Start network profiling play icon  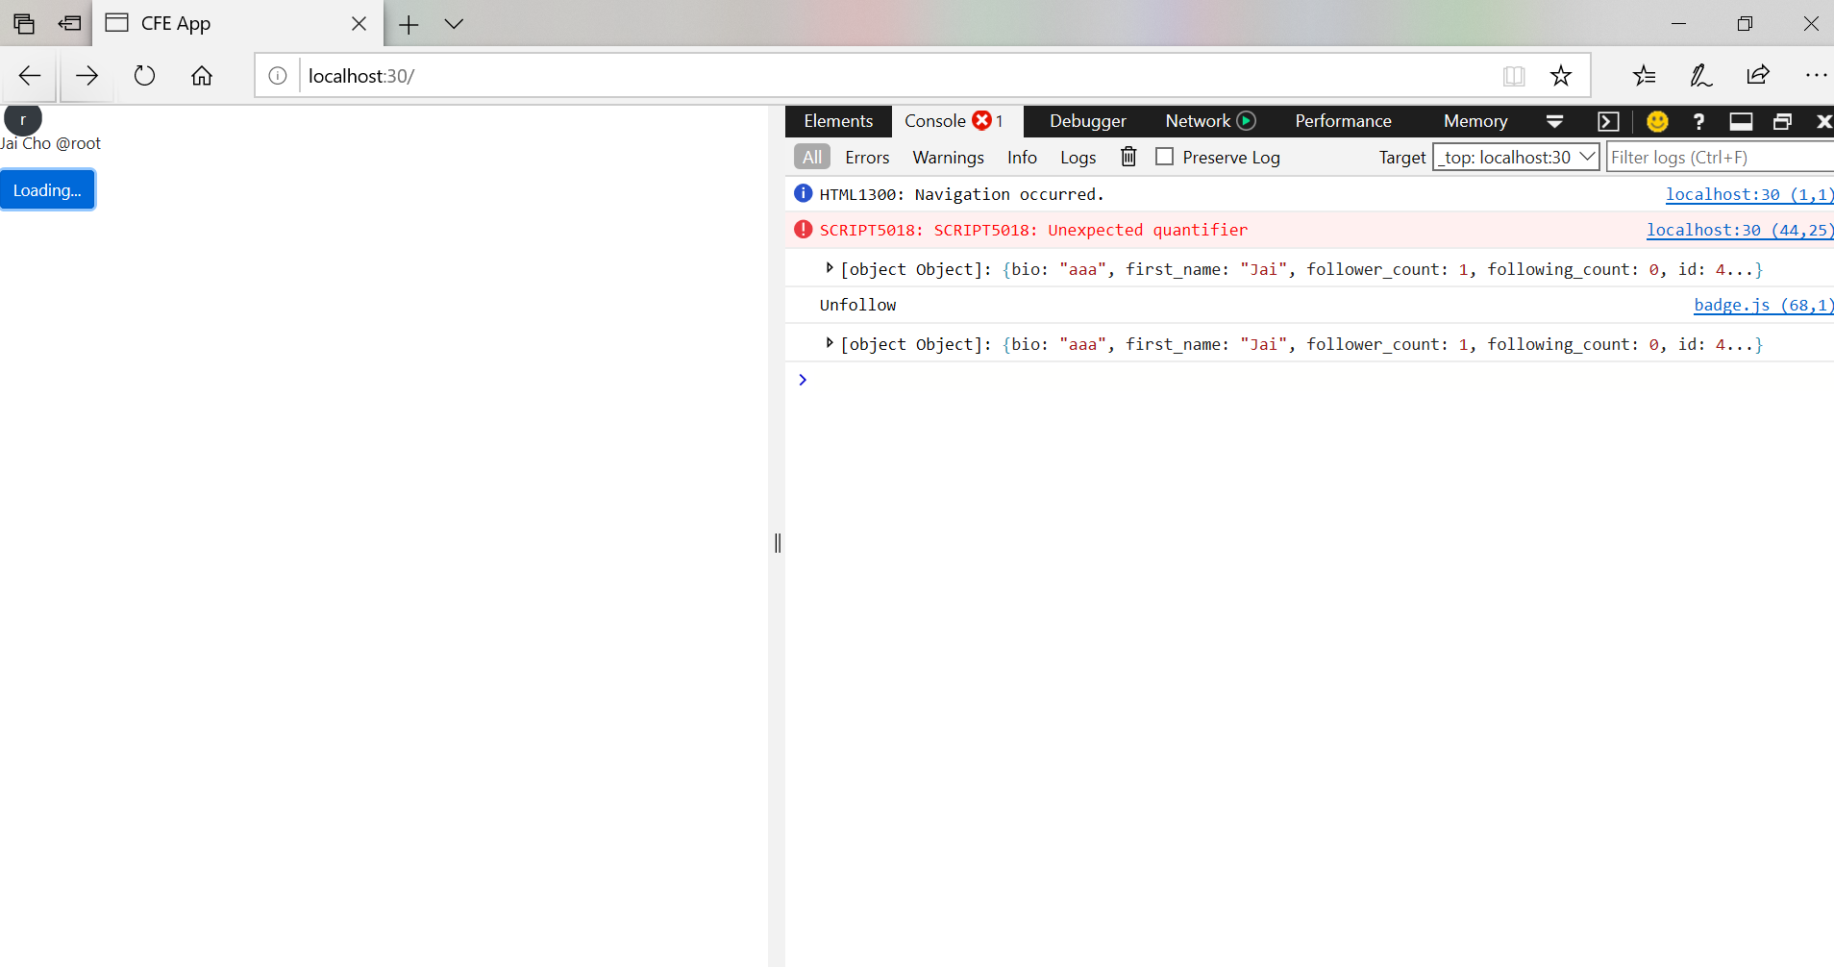[x=1247, y=121]
